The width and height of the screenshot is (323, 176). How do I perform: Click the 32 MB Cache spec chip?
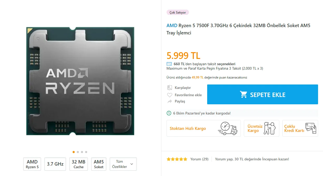pos(79,164)
